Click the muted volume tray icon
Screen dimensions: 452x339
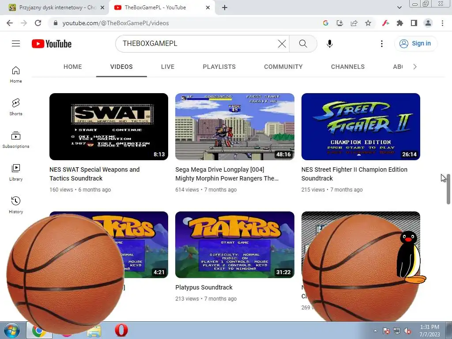tap(407, 331)
